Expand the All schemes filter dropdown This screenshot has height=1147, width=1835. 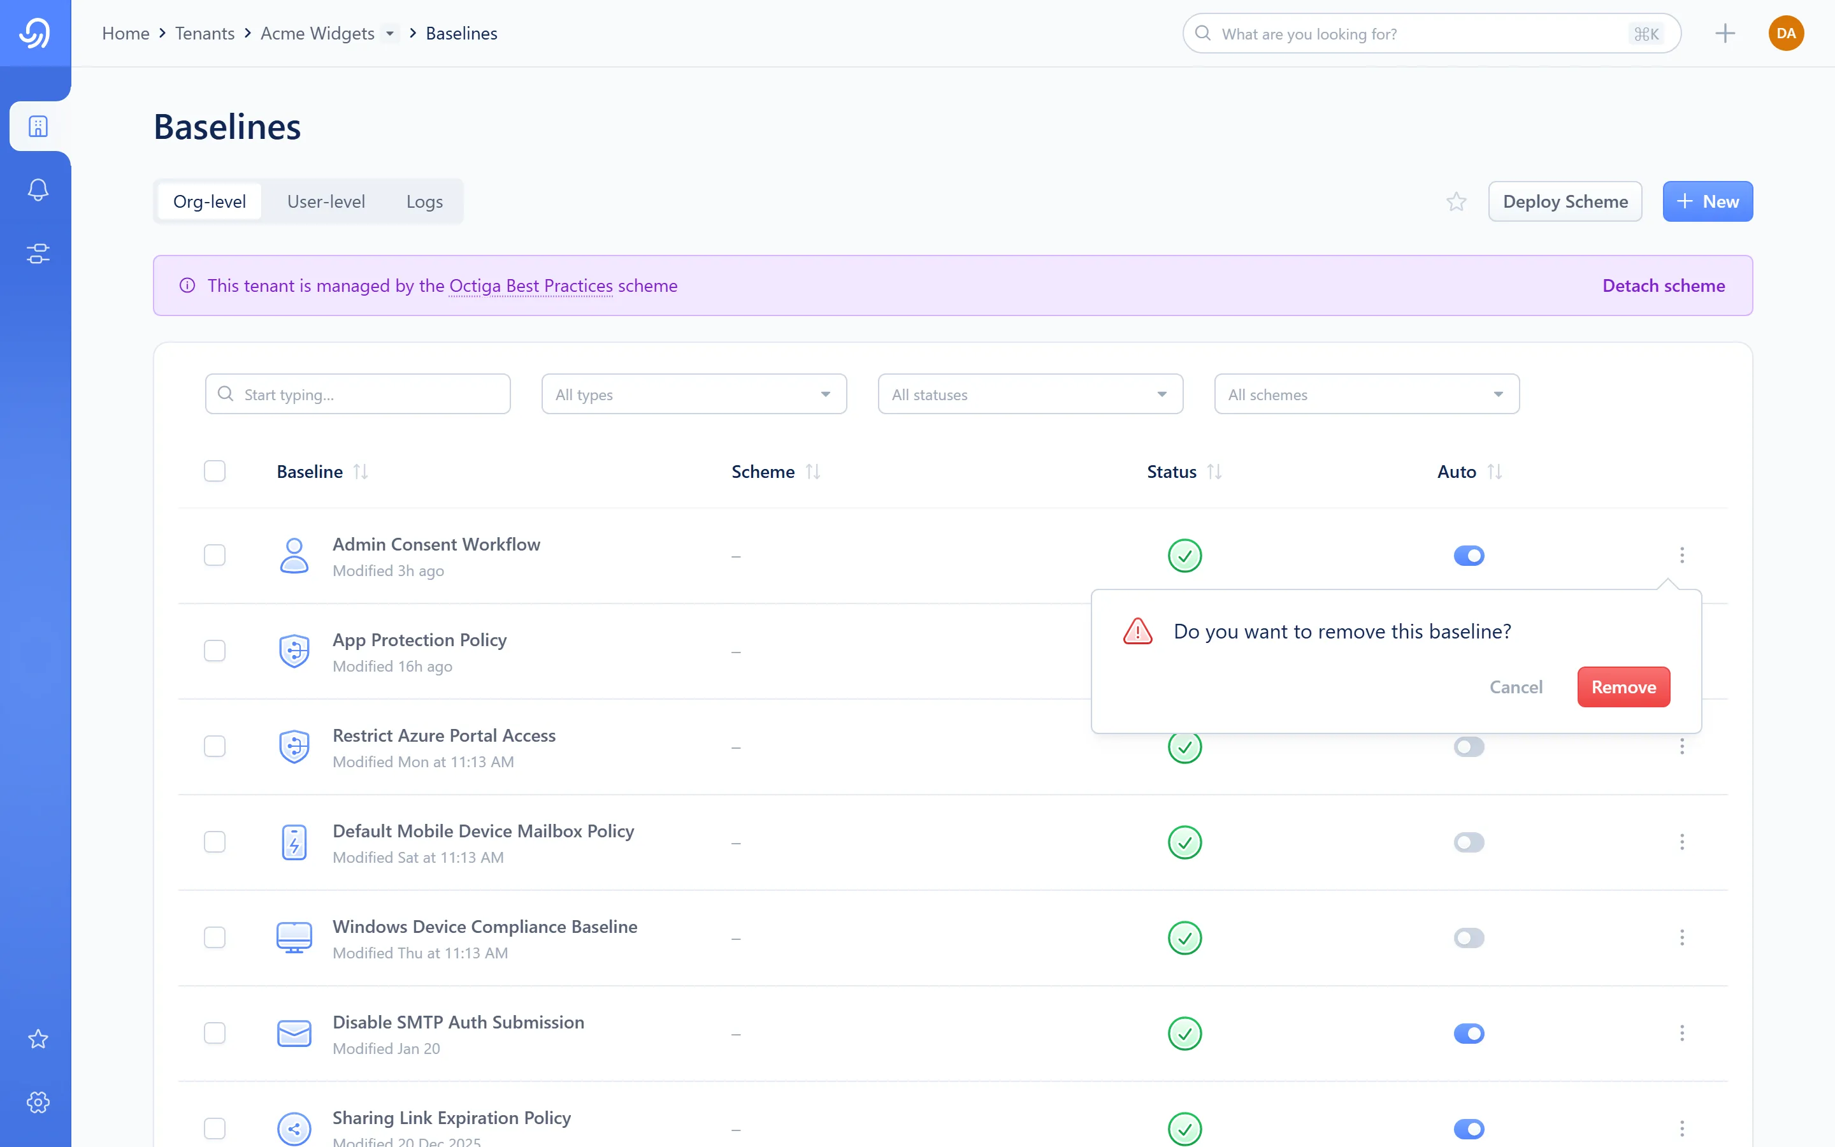coord(1367,394)
